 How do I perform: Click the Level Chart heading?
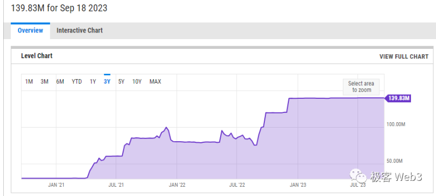[x=37, y=56]
